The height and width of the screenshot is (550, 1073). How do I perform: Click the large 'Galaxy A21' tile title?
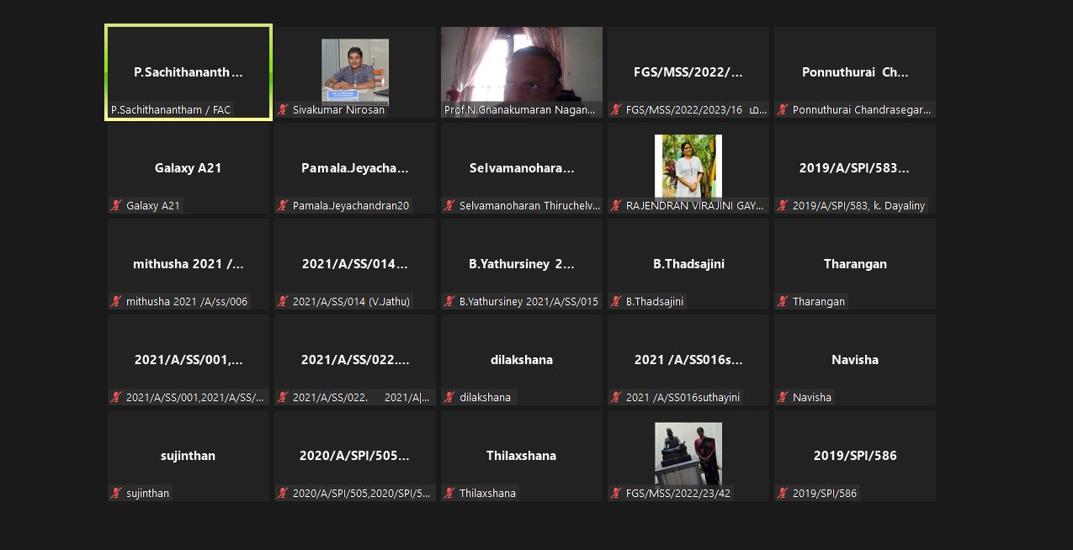click(x=189, y=168)
